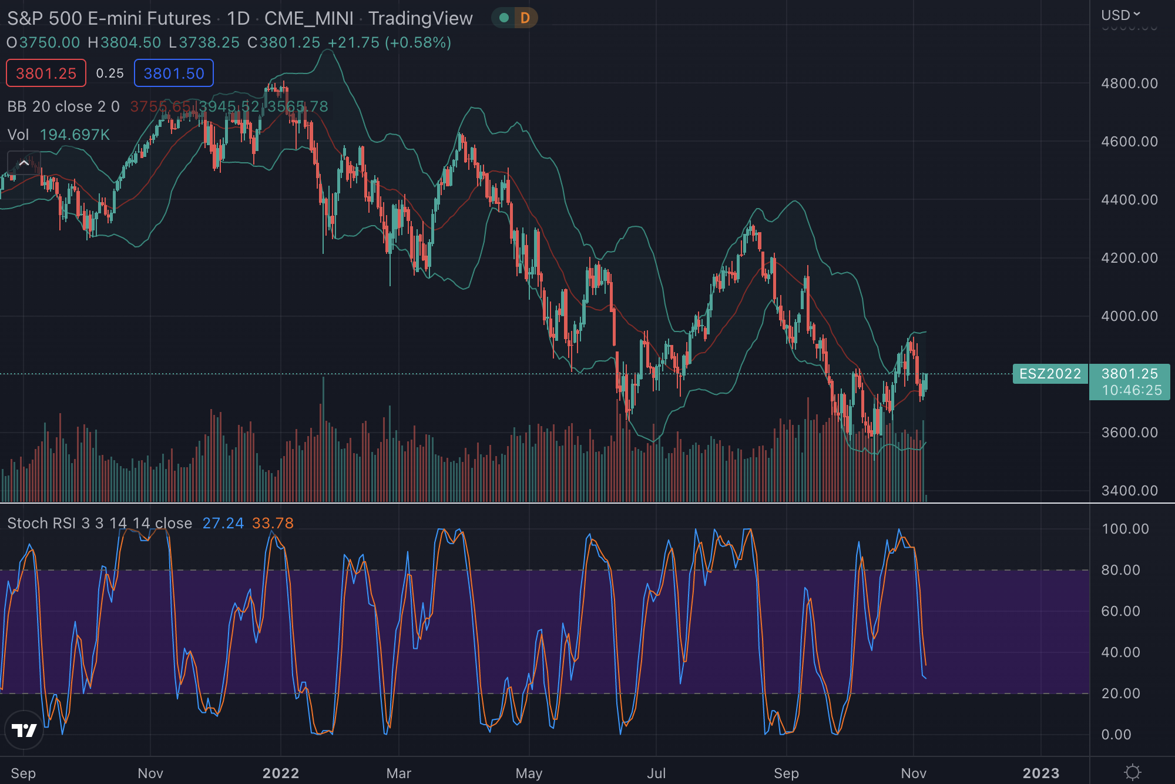Click the red 3801.25 sell price button
The height and width of the screenshot is (784, 1175).
tap(46, 73)
